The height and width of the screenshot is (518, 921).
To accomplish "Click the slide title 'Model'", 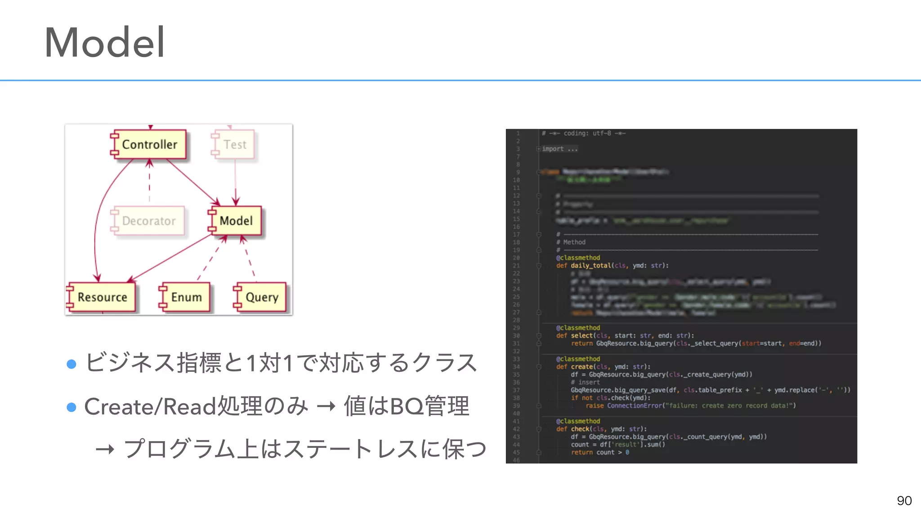I will coord(105,42).
